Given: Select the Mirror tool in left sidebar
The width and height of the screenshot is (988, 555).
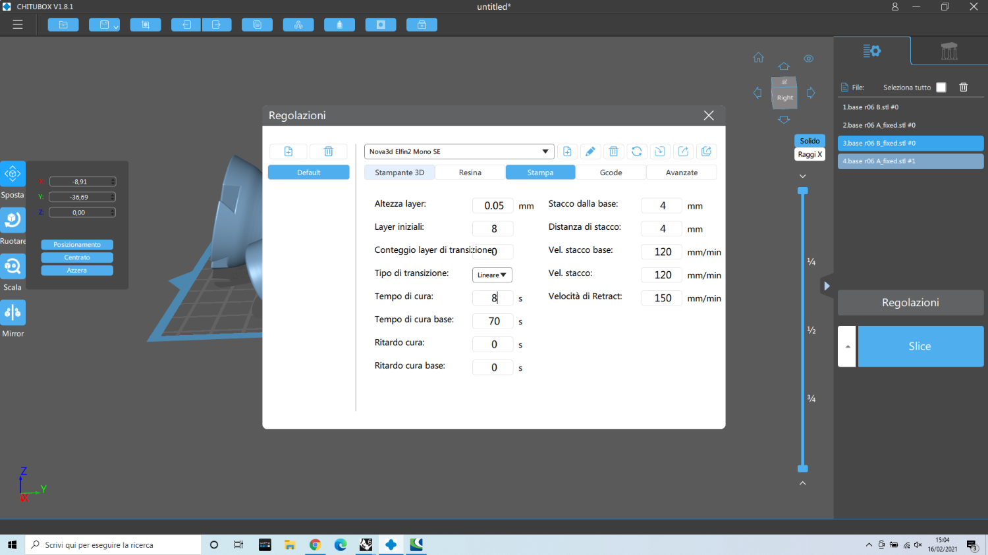Looking at the screenshot, I should (13, 313).
